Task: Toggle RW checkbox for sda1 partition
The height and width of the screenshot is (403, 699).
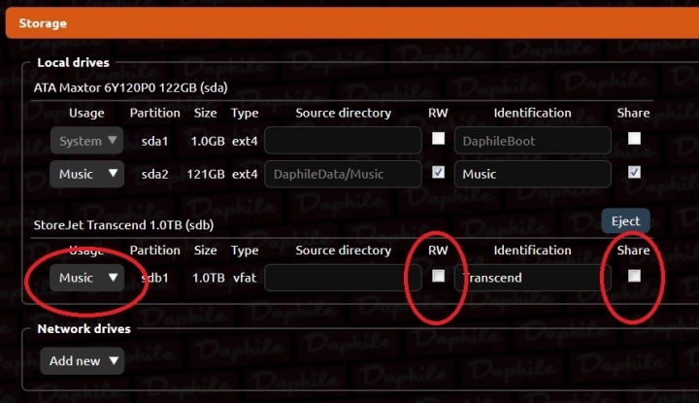Action: tap(438, 139)
